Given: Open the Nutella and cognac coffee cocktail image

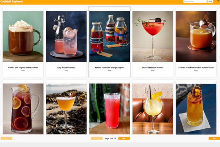Looking at the screenshot, I should coord(23,36).
